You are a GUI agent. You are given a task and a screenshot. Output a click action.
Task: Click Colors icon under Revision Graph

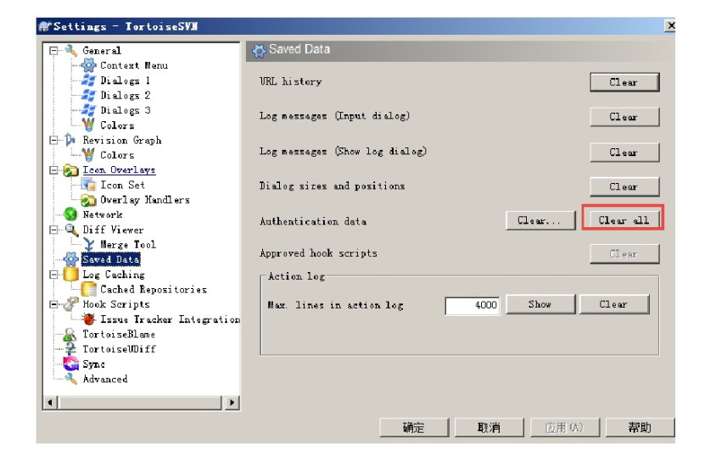[x=88, y=155]
